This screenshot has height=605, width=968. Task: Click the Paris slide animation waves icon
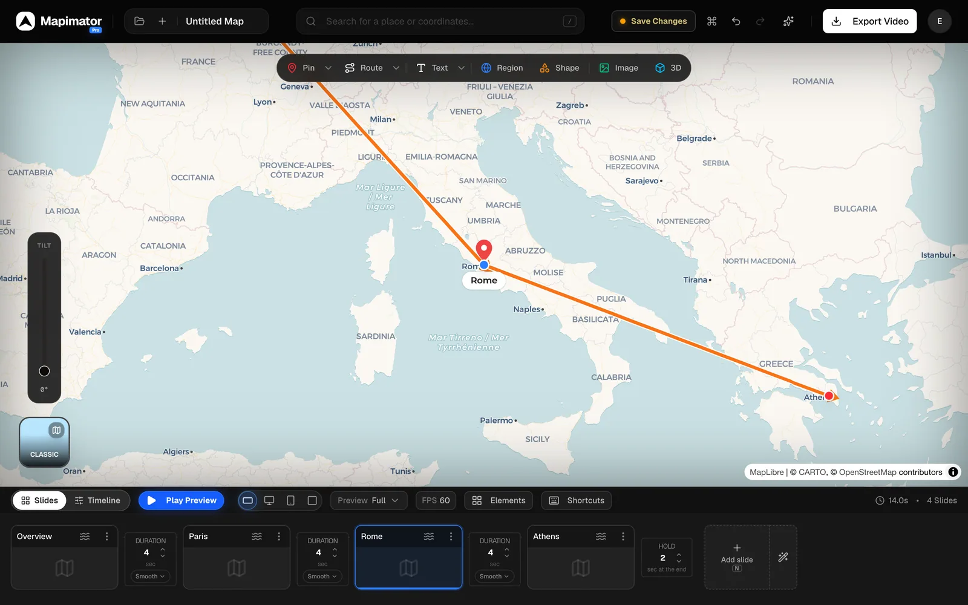coord(257,537)
